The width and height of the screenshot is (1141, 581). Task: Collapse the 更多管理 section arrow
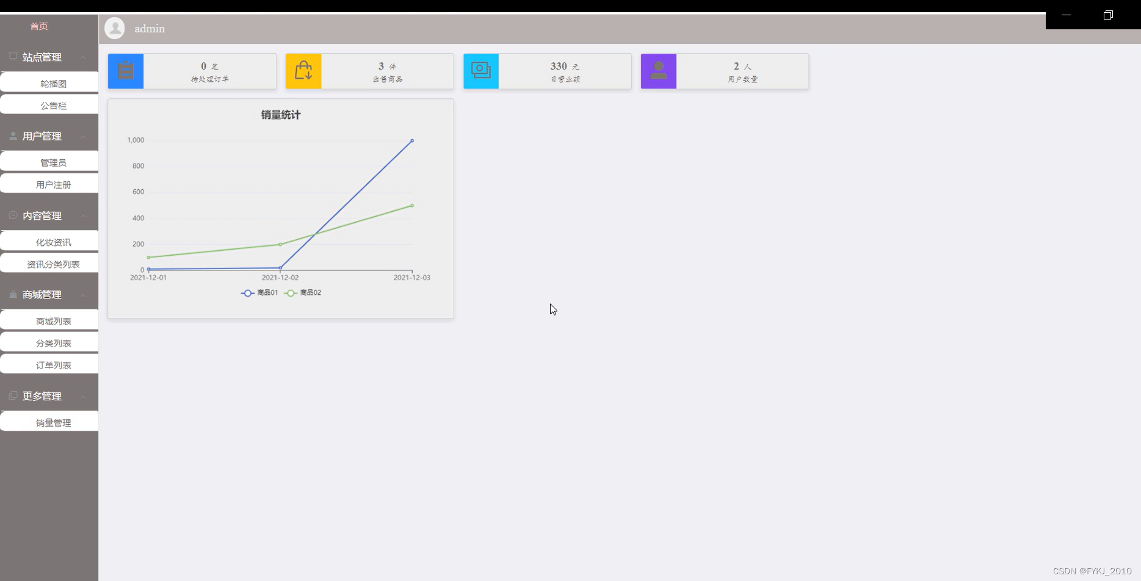pyautogui.click(x=84, y=397)
